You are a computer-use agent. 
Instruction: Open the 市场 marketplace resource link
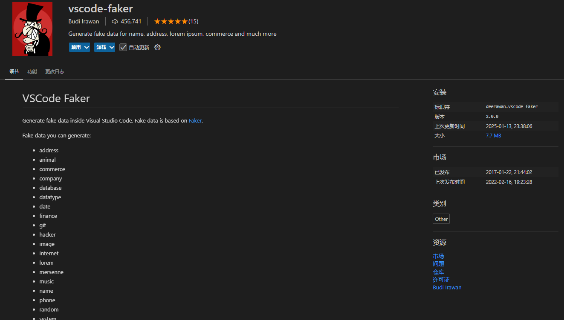click(x=438, y=256)
